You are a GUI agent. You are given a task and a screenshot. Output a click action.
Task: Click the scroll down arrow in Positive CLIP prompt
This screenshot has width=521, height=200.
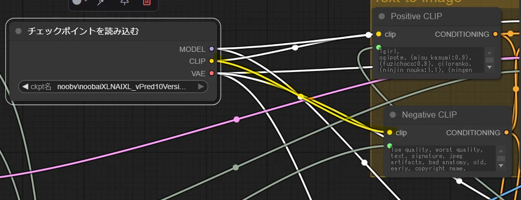click(489, 67)
